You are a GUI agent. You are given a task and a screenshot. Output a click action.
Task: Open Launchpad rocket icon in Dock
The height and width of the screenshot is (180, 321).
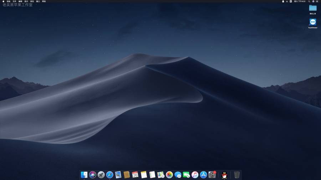(101, 175)
